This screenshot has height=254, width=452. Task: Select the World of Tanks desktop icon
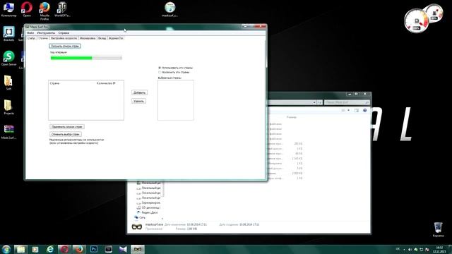pyautogui.click(x=62, y=9)
